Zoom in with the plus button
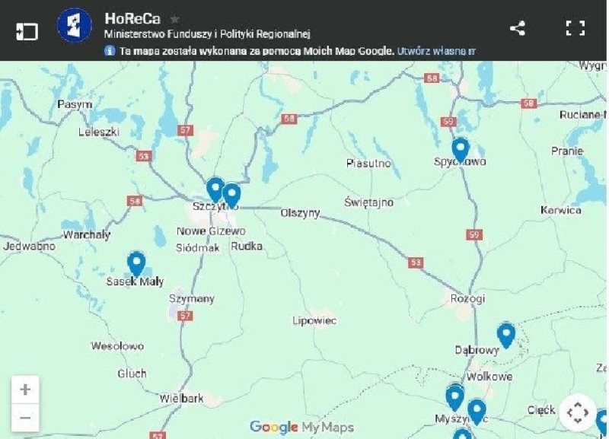This screenshot has height=439, width=609. point(25,390)
